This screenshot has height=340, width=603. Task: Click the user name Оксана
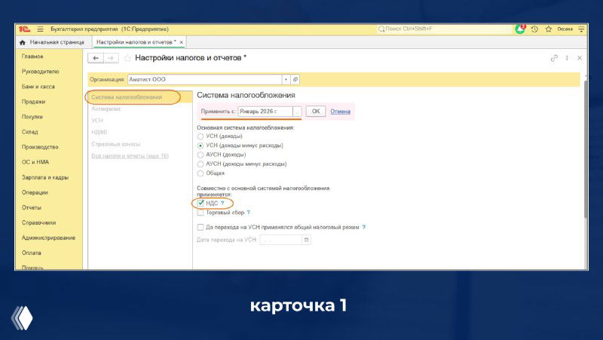[x=565, y=29]
